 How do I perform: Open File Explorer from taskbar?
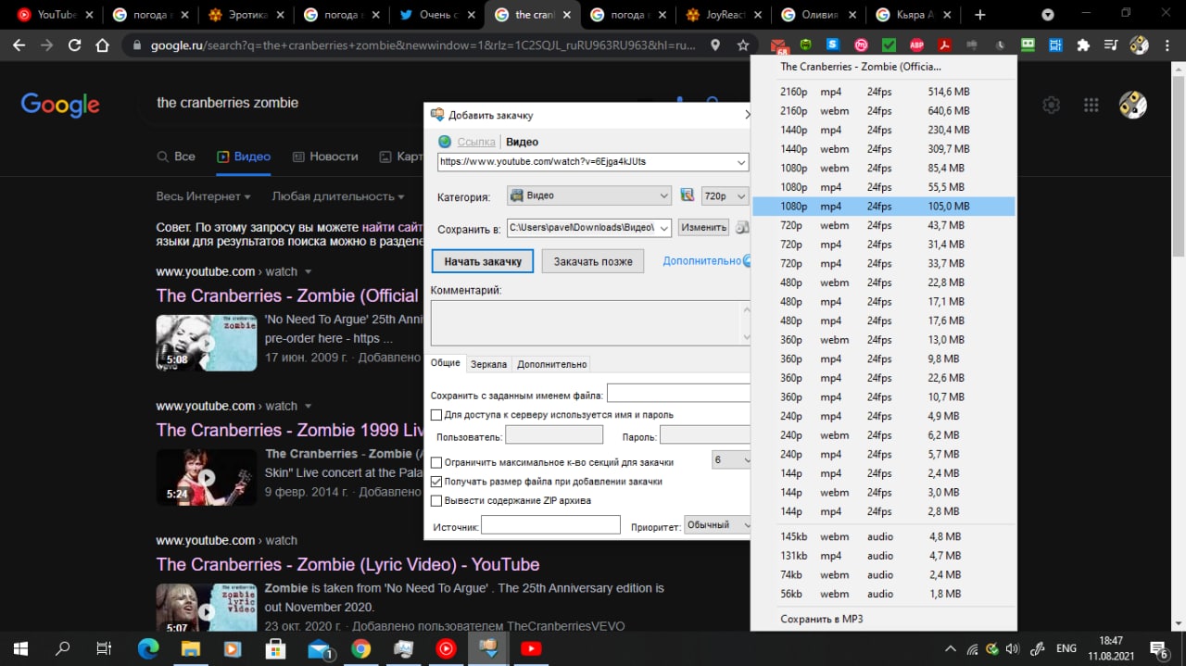190,648
